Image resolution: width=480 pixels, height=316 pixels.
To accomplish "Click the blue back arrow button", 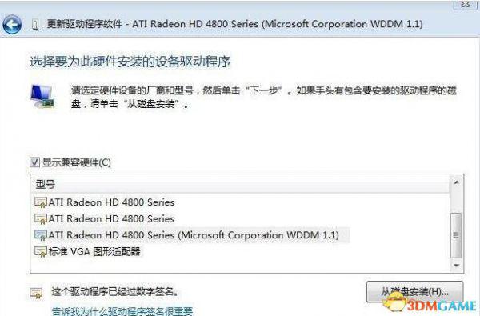I will pos(12,24).
